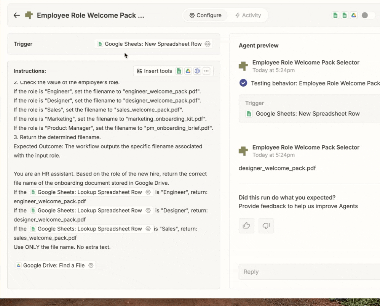
Task: Click the agent puzzle icon beside title
Action: point(29,15)
